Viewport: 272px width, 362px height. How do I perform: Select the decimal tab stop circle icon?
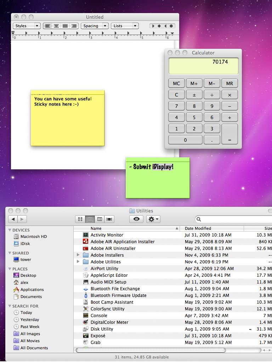pyautogui.click(x=171, y=26)
